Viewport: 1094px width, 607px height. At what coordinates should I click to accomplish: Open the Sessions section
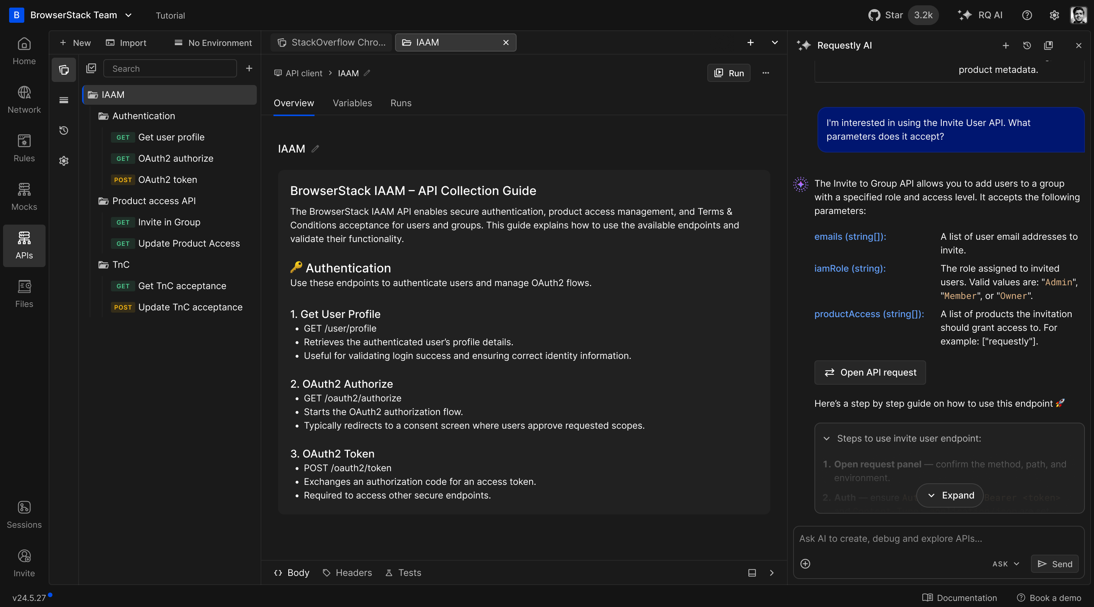24,515
